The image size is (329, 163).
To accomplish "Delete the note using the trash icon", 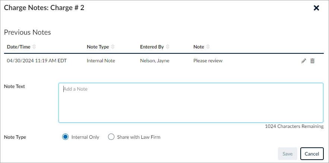I will click(313, 61).
